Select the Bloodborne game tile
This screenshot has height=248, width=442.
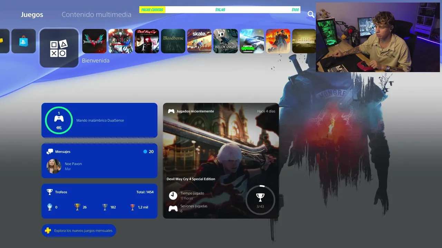pos(173,41)
